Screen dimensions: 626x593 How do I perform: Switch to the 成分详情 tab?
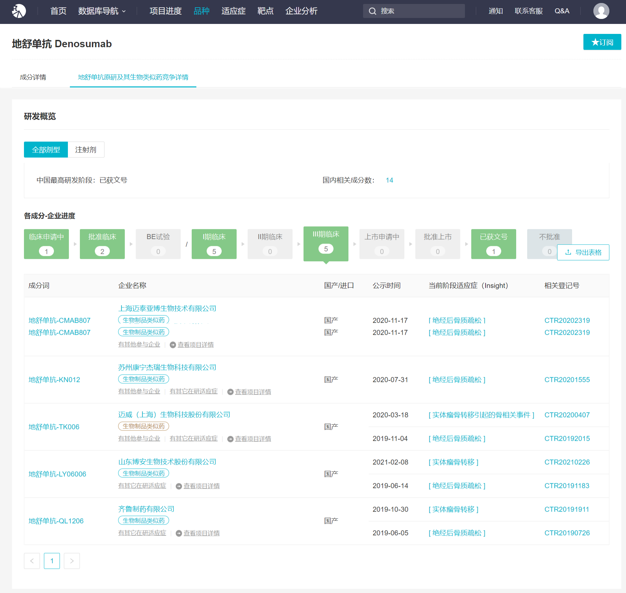tap(33, 77)
